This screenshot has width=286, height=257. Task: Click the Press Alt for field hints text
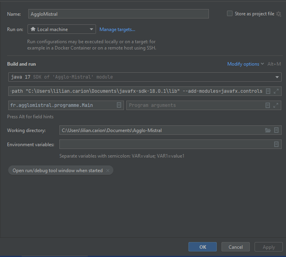click(x=30, y=117)
